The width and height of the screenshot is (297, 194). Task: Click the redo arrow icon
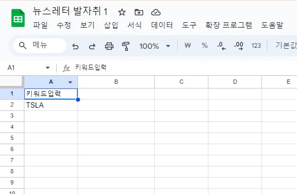point(92,46)
